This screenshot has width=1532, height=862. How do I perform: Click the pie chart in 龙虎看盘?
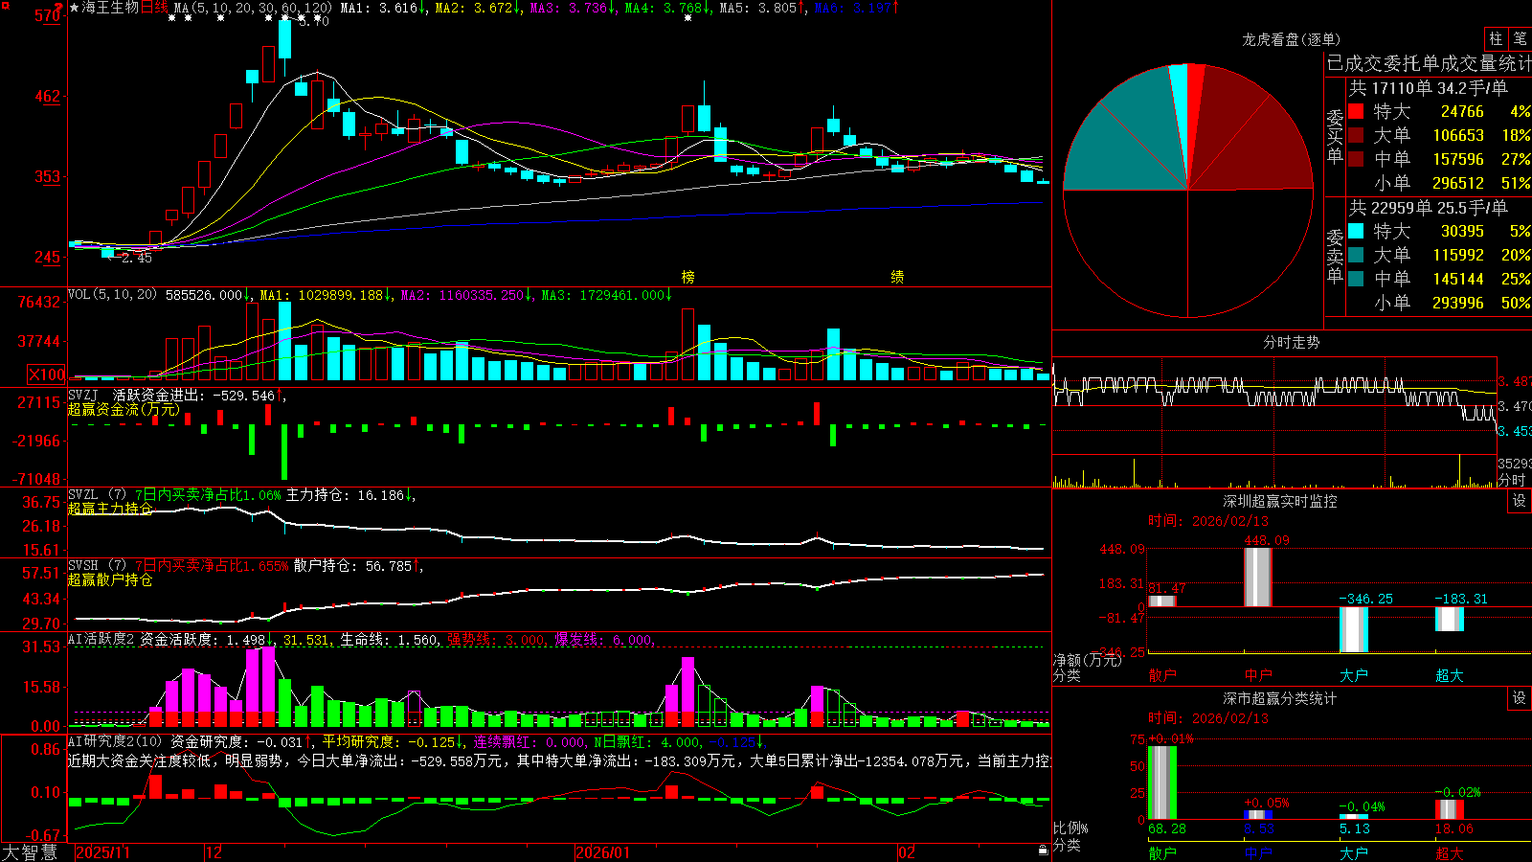pos(1188,191)
